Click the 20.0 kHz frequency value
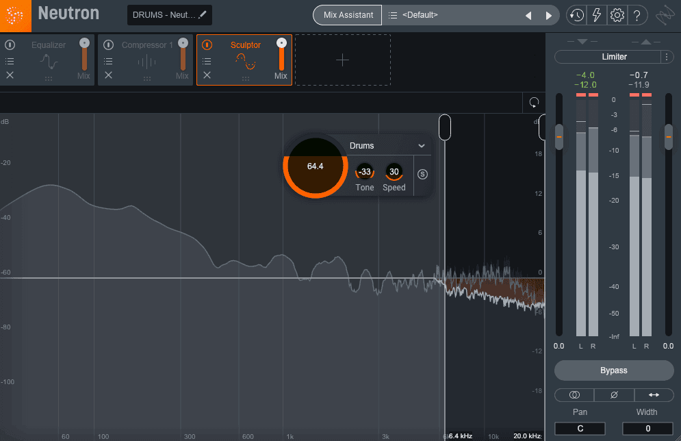This screenshot has width=681, height=441. pyautogui.click(x=527, y=436)
